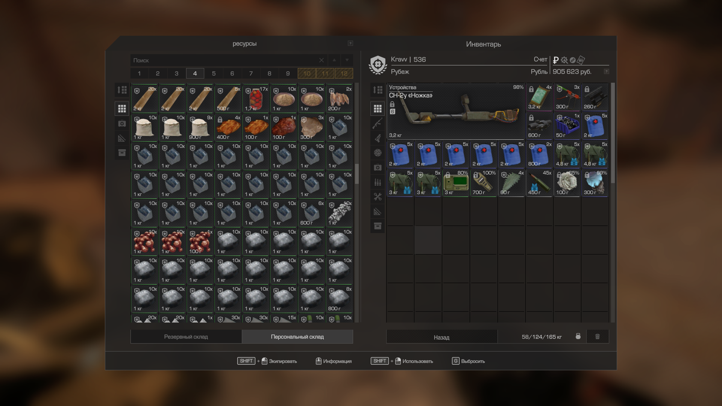The image size is (722, 406).
Task: Click the Рубеж faction emblem
Action: (x=378, y=65)
